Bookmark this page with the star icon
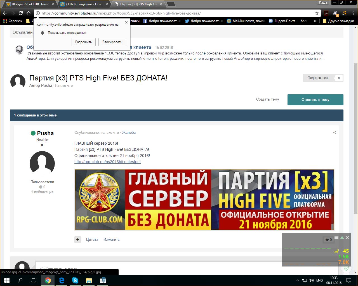The image size is (358, 286). (317, 13)
